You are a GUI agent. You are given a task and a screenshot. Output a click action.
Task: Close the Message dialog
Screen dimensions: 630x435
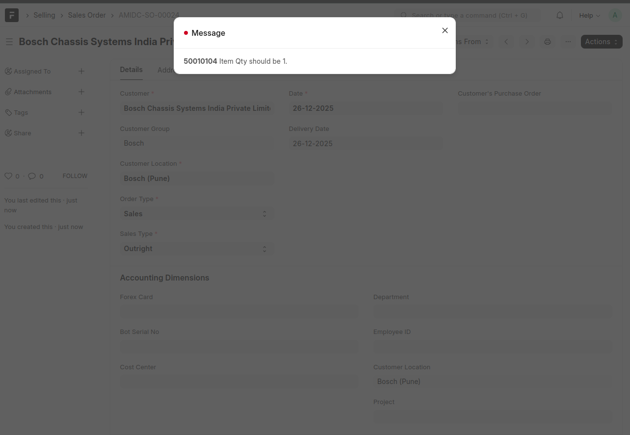coord(445,30)
